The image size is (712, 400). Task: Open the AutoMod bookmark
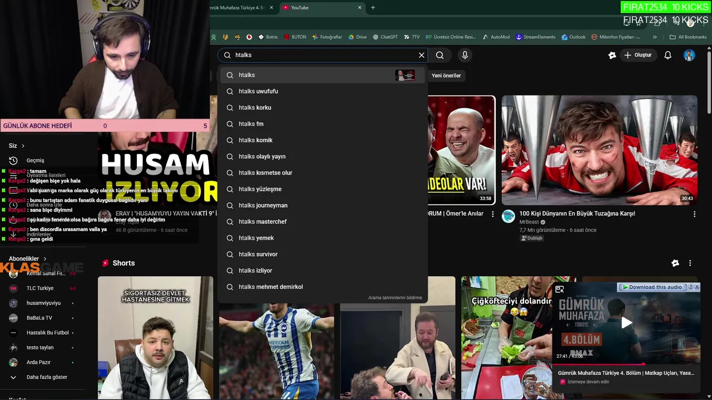496,37
